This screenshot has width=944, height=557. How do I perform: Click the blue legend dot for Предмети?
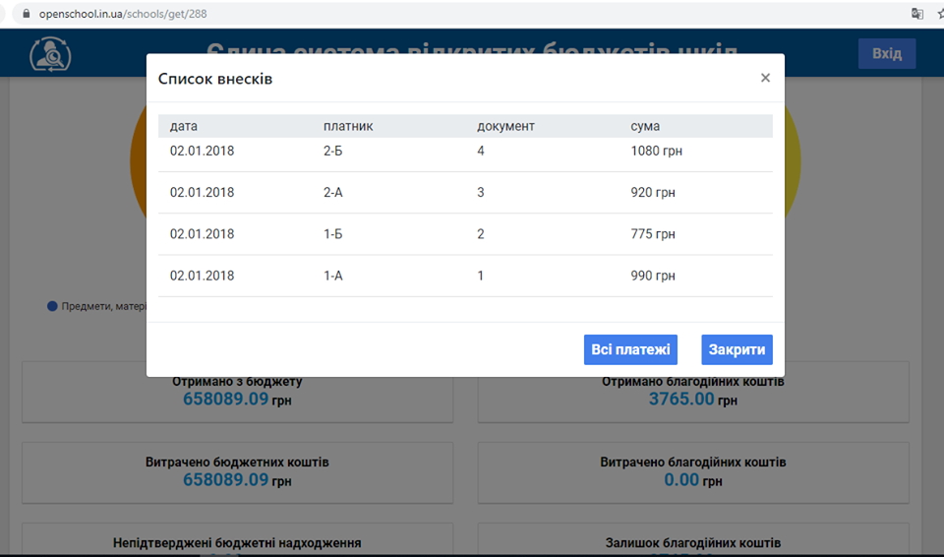(x=53, y=306)
